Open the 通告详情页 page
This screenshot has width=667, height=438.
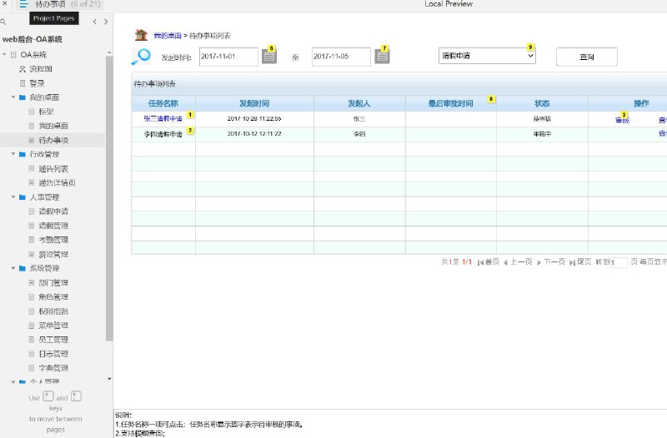[x=57, y=183]
